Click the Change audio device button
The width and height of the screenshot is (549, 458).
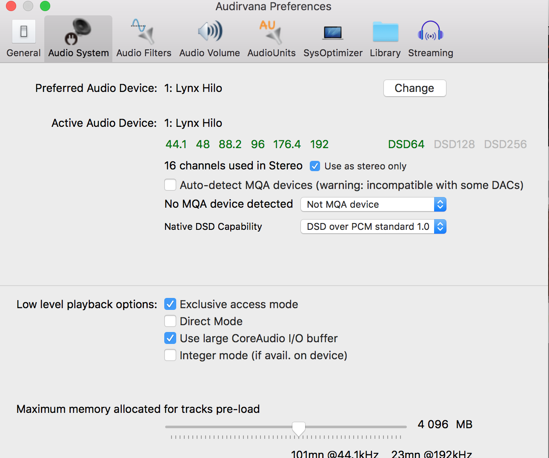click(415, 88)
